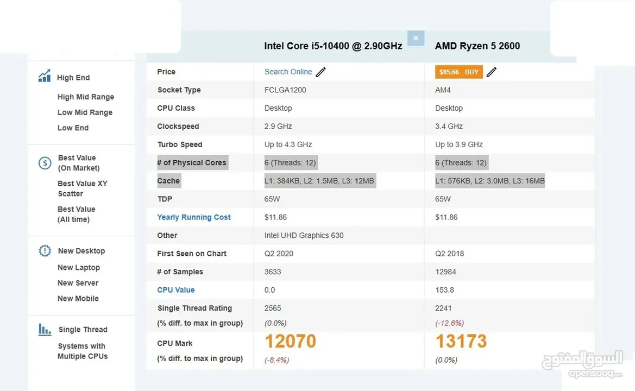Open Systems with Multiple CPUs list
This screenshot has height=391, width=635.
83,351
